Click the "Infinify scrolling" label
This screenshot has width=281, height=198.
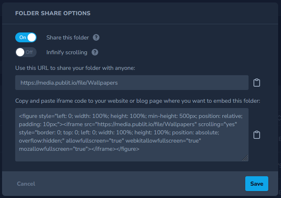67,52
